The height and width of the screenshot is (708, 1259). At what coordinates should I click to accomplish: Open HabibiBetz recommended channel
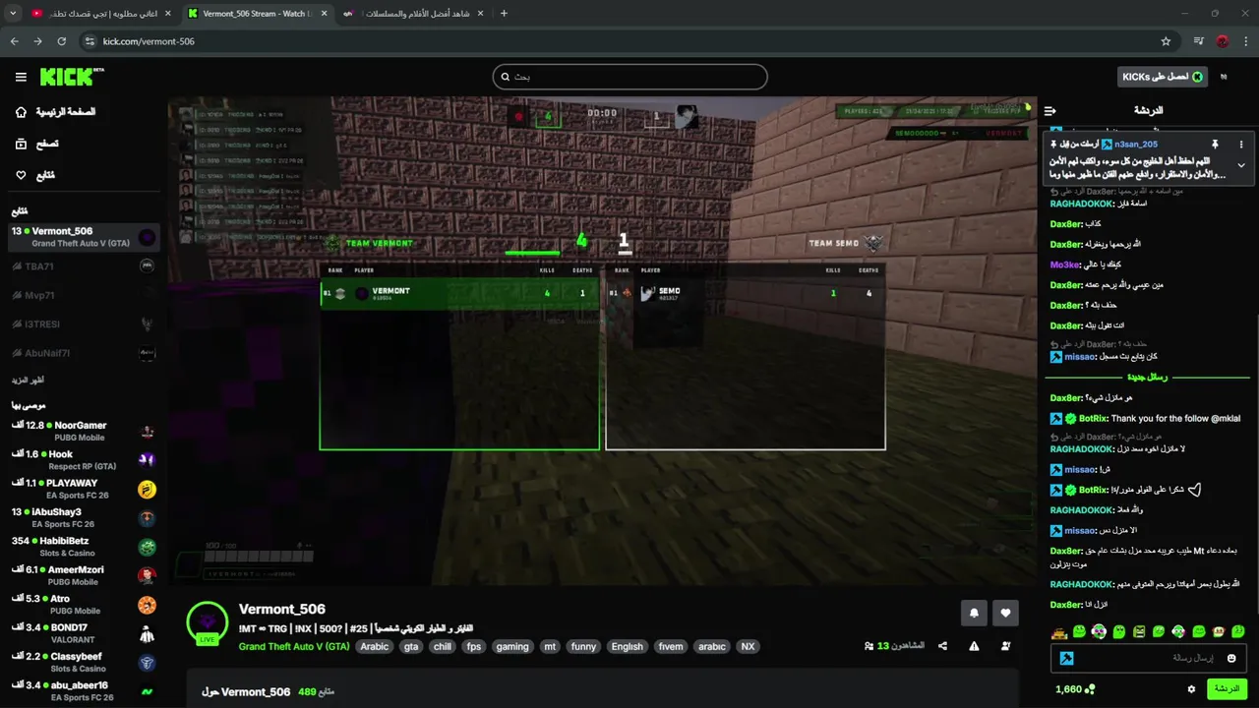pos(84,547)
